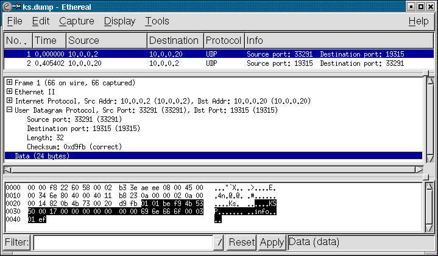Click the pane divider handle above hex view
Screen dimensions: 438x256
(426, 177)
